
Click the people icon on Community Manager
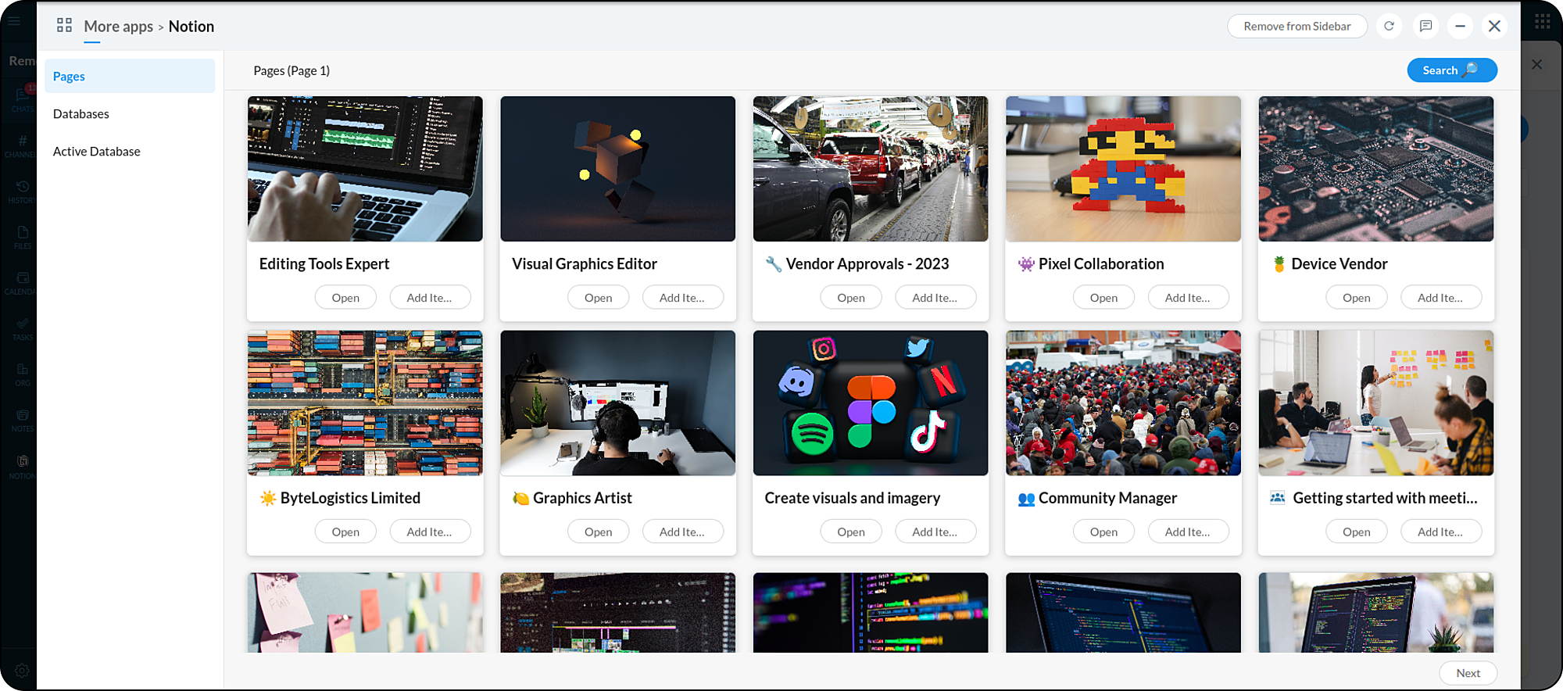(x=1026, y=499)
